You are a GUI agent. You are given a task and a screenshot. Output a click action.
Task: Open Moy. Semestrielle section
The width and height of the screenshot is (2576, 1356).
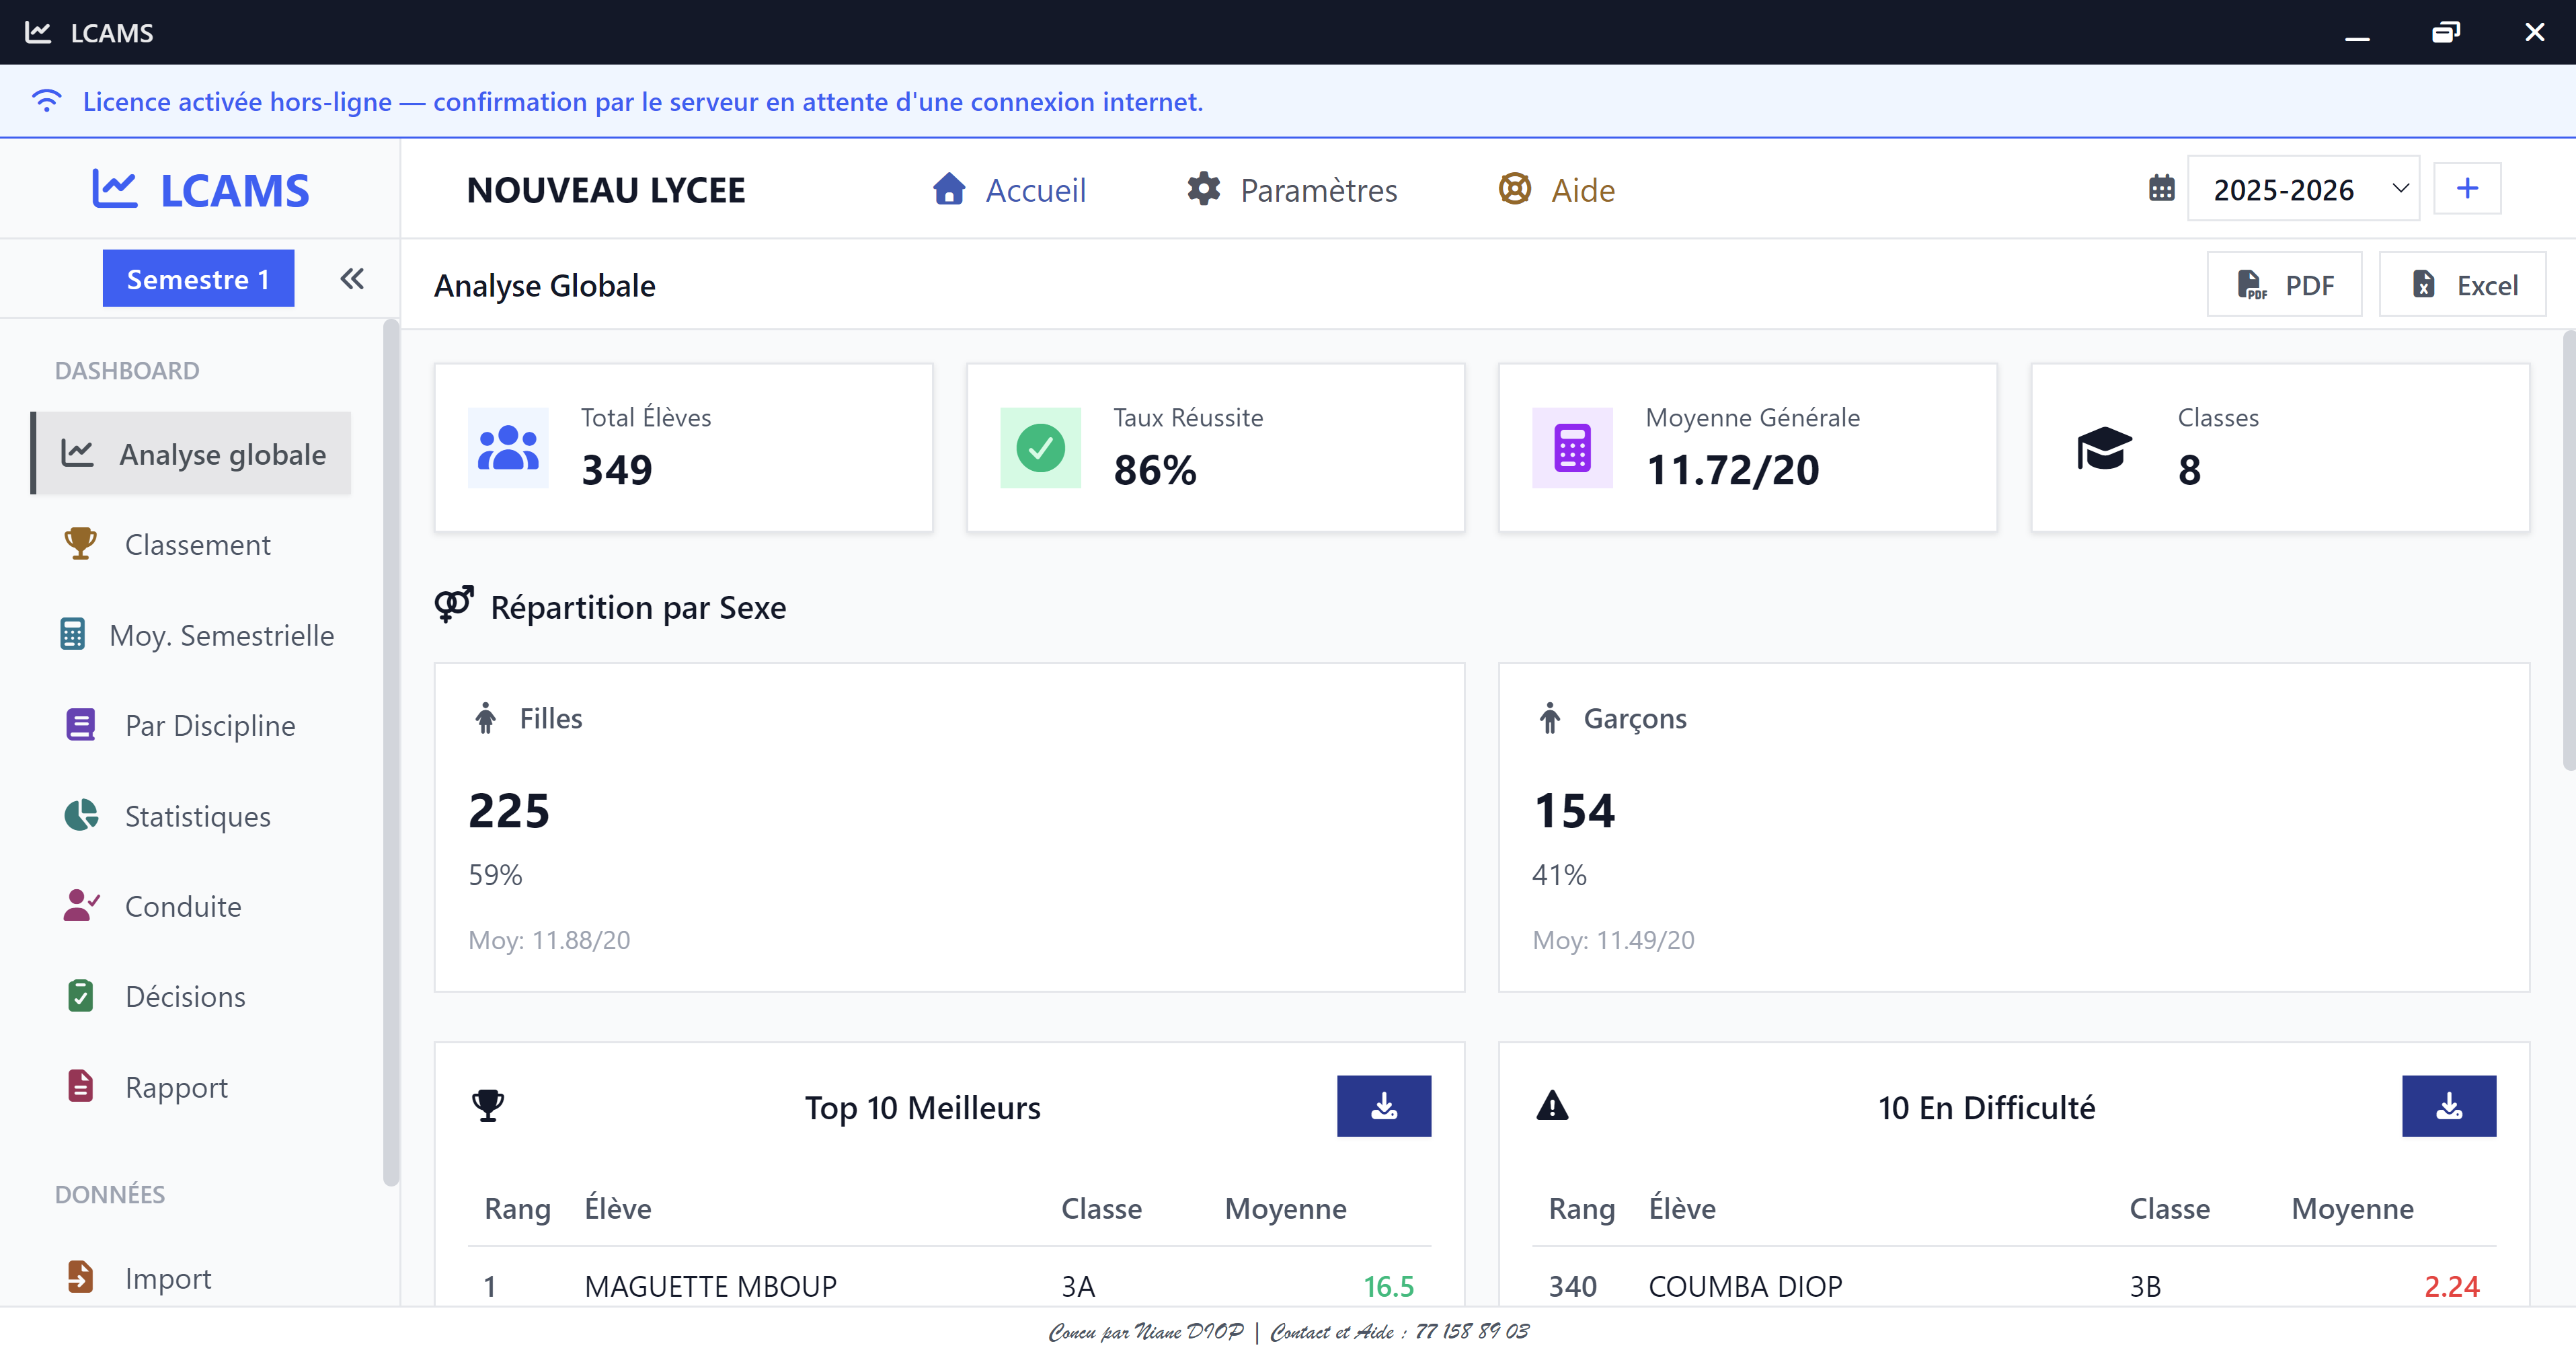click(191, 634)
